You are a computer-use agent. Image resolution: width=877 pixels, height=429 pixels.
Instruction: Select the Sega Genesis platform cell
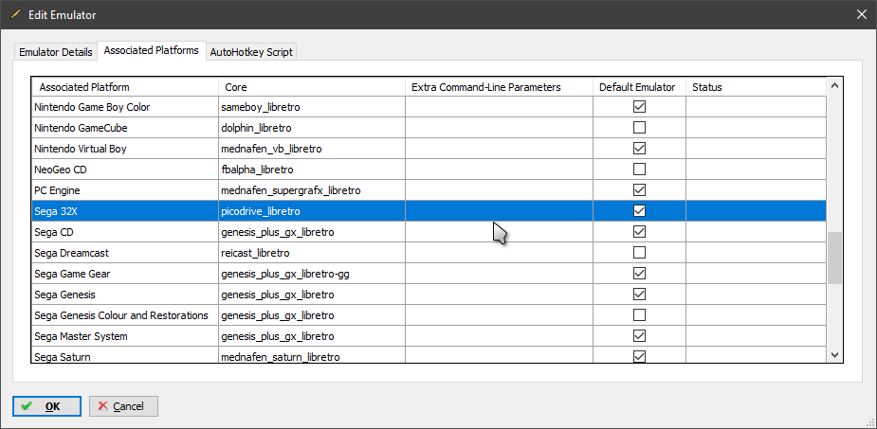click(x=125, y=295)
